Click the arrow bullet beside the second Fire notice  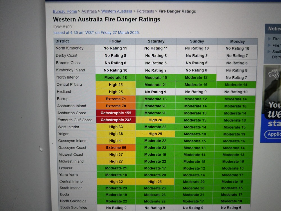click(269, 45)
